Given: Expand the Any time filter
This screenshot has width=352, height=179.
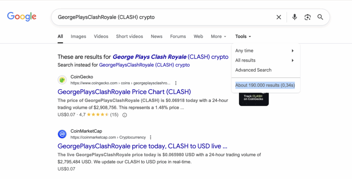Looking at the screenshot, I should pyautogui.click(x=264, y=51).
